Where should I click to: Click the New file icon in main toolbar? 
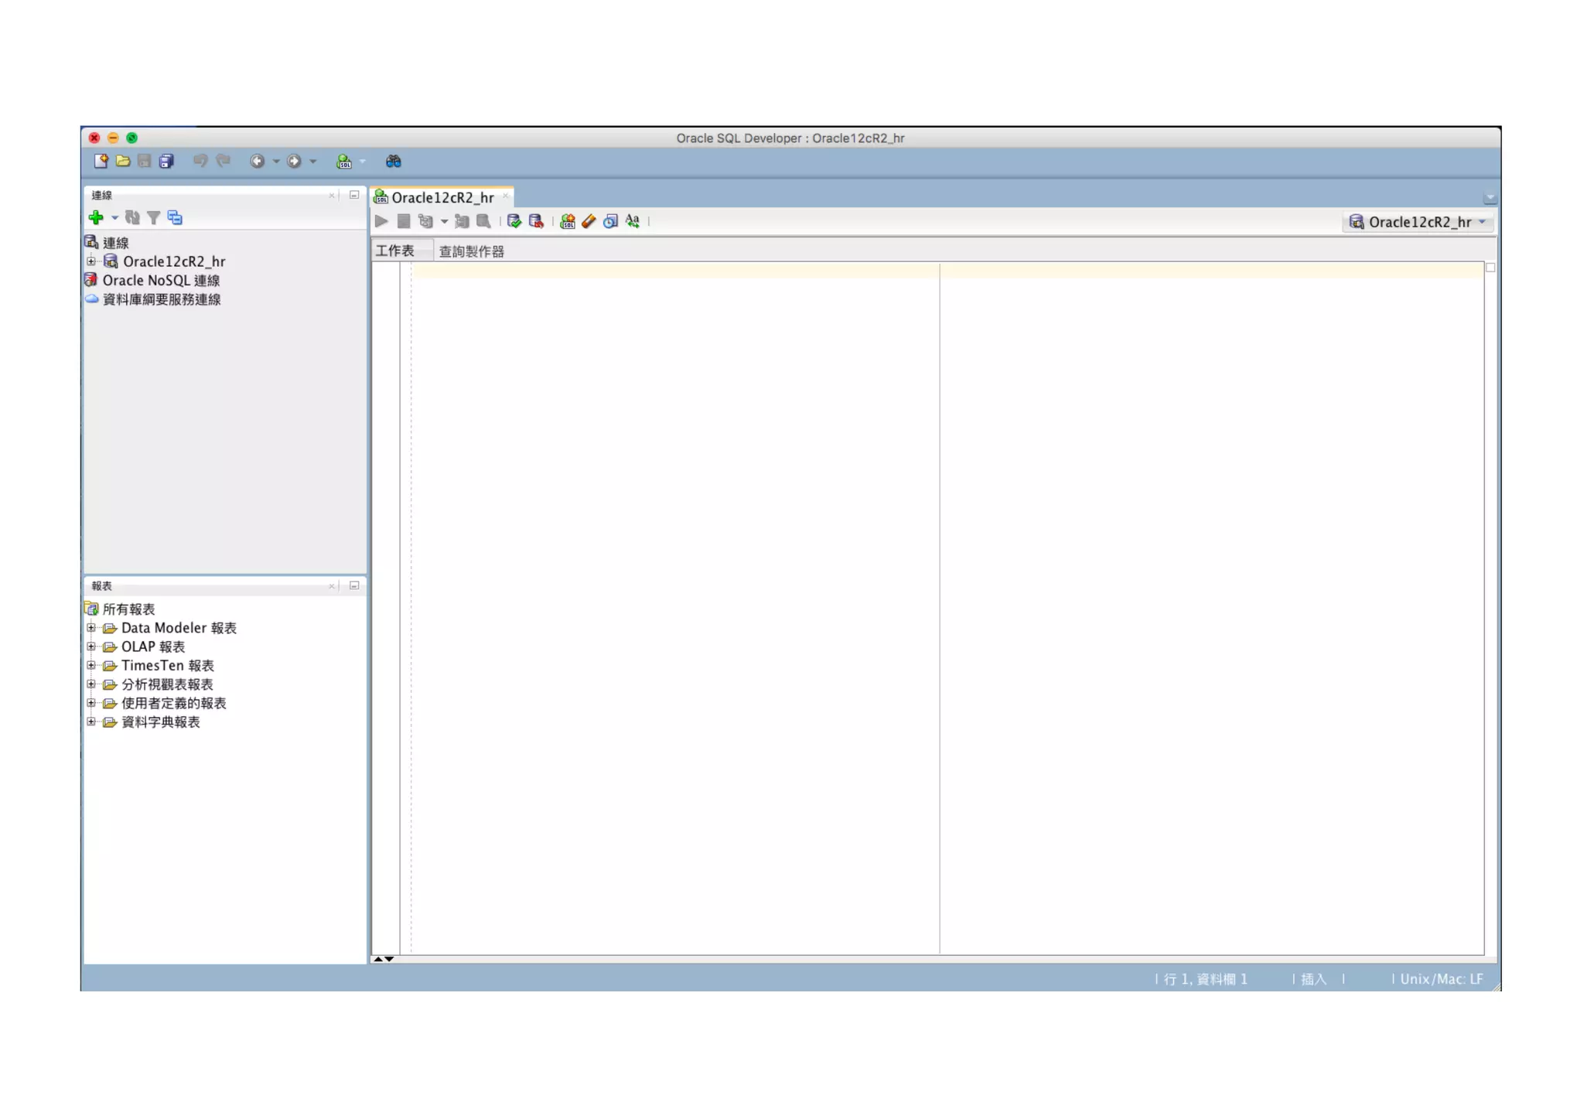[x=101, y=161]
